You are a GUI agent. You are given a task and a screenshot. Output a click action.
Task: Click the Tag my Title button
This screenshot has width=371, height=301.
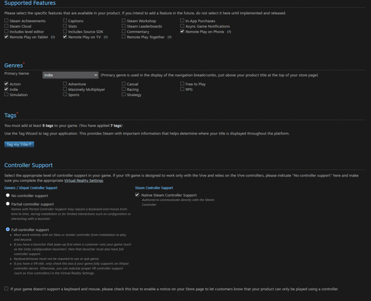tap(19, 145)
